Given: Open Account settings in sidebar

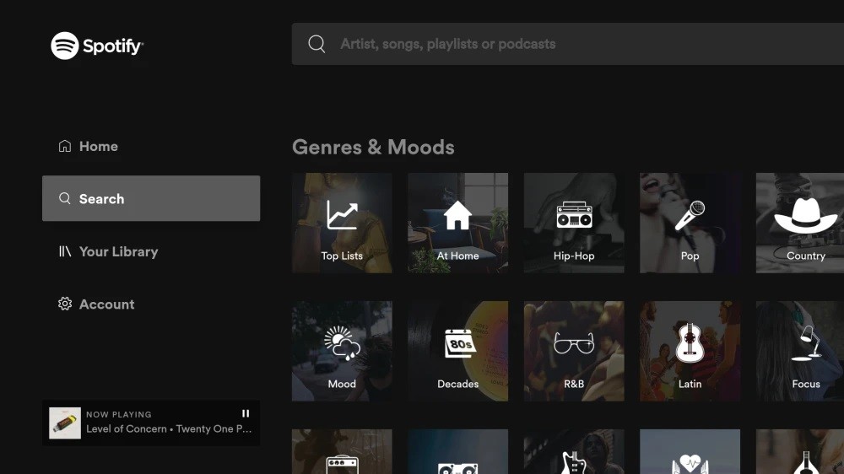Looking at the screenshot, I should 106,304.
